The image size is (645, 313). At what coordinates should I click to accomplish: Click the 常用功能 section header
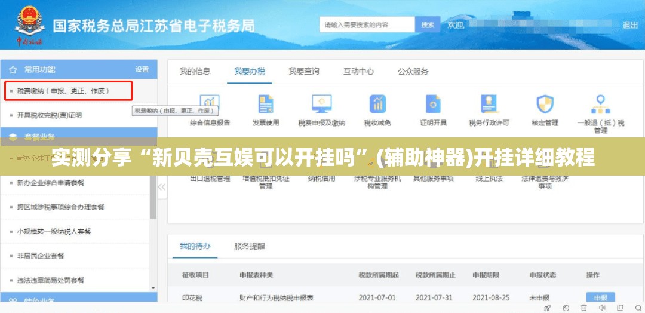pyautogui.click(x=79, y=69)
